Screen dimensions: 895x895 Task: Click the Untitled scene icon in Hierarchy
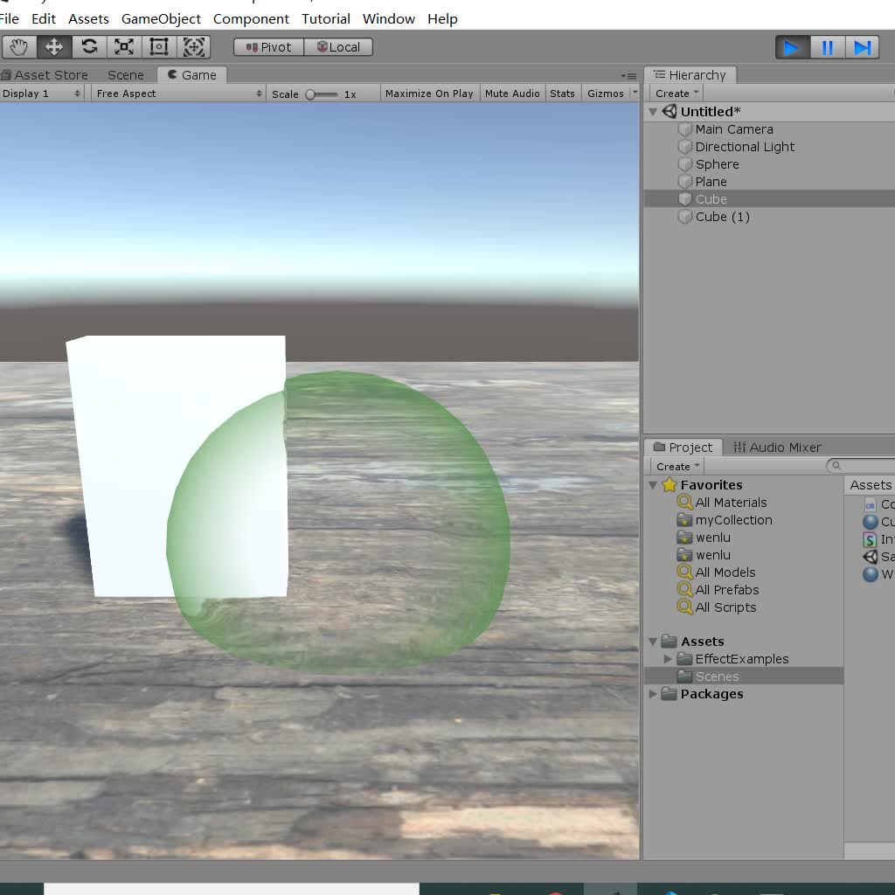670,111
